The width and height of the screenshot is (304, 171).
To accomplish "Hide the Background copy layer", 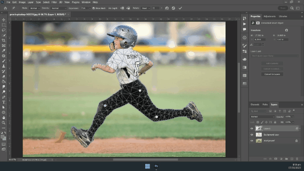I will point(252,135).
